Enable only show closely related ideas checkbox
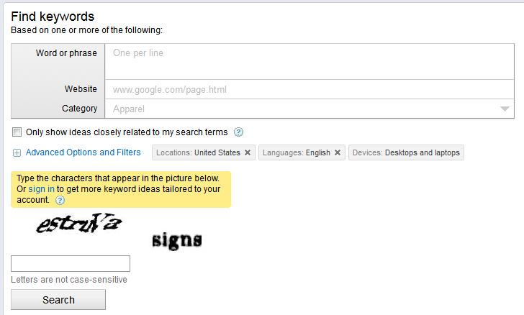Screen dimensions: 524x315 [17, 132]
